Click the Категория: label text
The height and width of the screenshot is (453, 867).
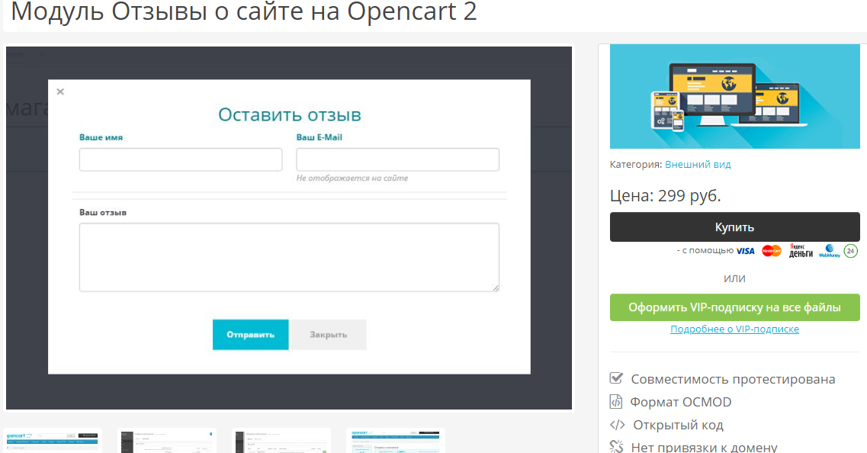(636, 164)
